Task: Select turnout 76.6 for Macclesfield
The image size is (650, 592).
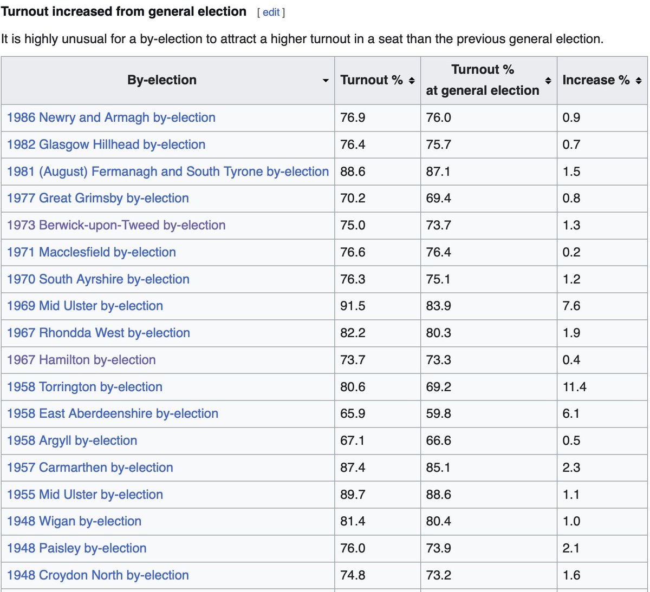Action: pyautogui.click(x=353, y=252)
